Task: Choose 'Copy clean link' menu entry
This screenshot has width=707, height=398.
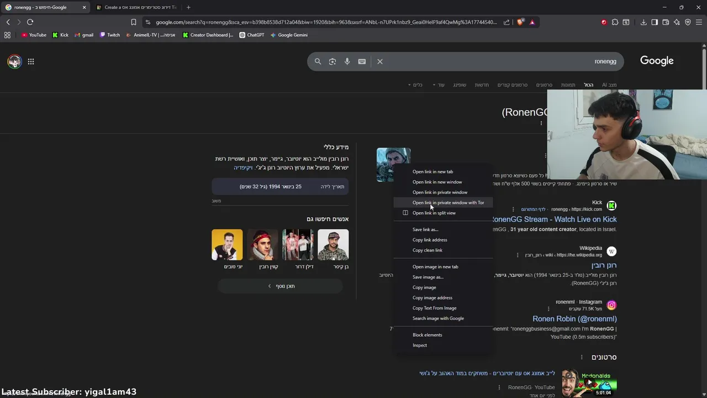Action: tap(443, 250)
